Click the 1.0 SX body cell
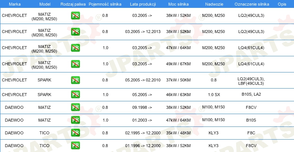 (214, 94)
